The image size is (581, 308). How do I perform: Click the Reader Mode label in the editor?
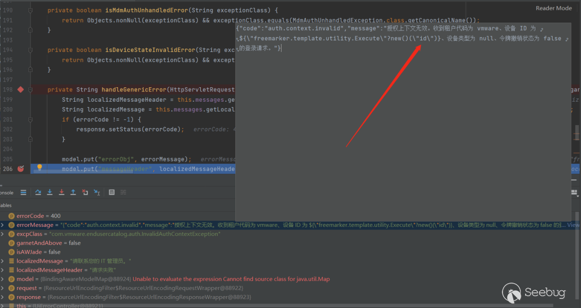coord(554,8)
